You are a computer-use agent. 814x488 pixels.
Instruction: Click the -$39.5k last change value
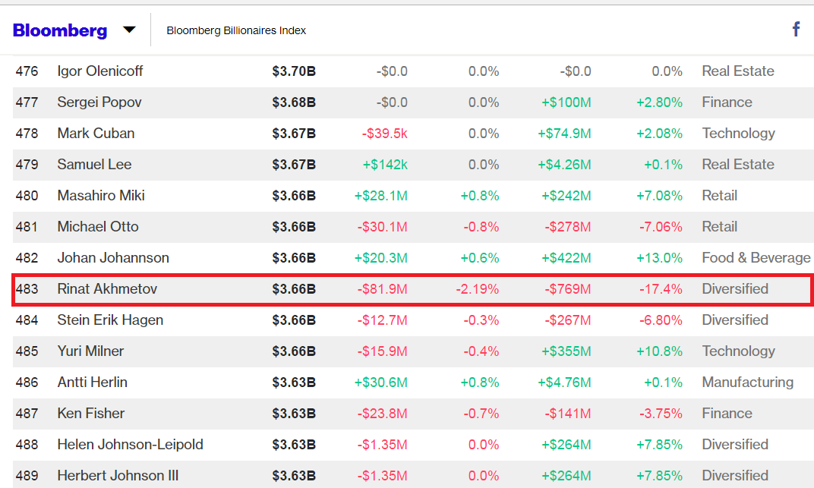click(385, 134)
